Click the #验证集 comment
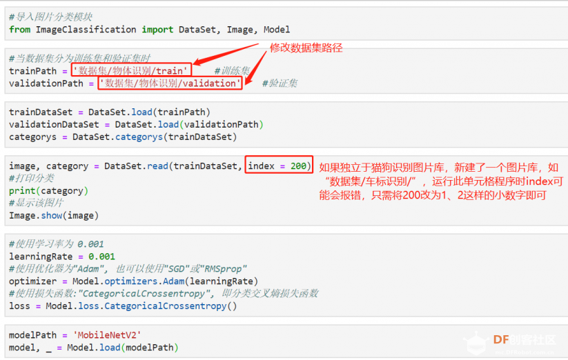 [280, 83]
